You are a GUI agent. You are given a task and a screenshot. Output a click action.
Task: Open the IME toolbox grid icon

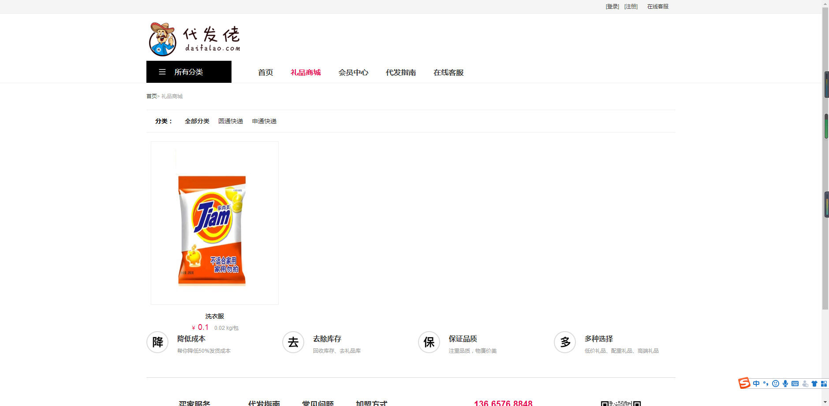(824, 384)
